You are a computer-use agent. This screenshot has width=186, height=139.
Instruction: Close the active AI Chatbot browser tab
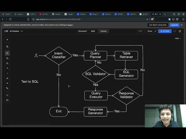[x=160, y=14]
